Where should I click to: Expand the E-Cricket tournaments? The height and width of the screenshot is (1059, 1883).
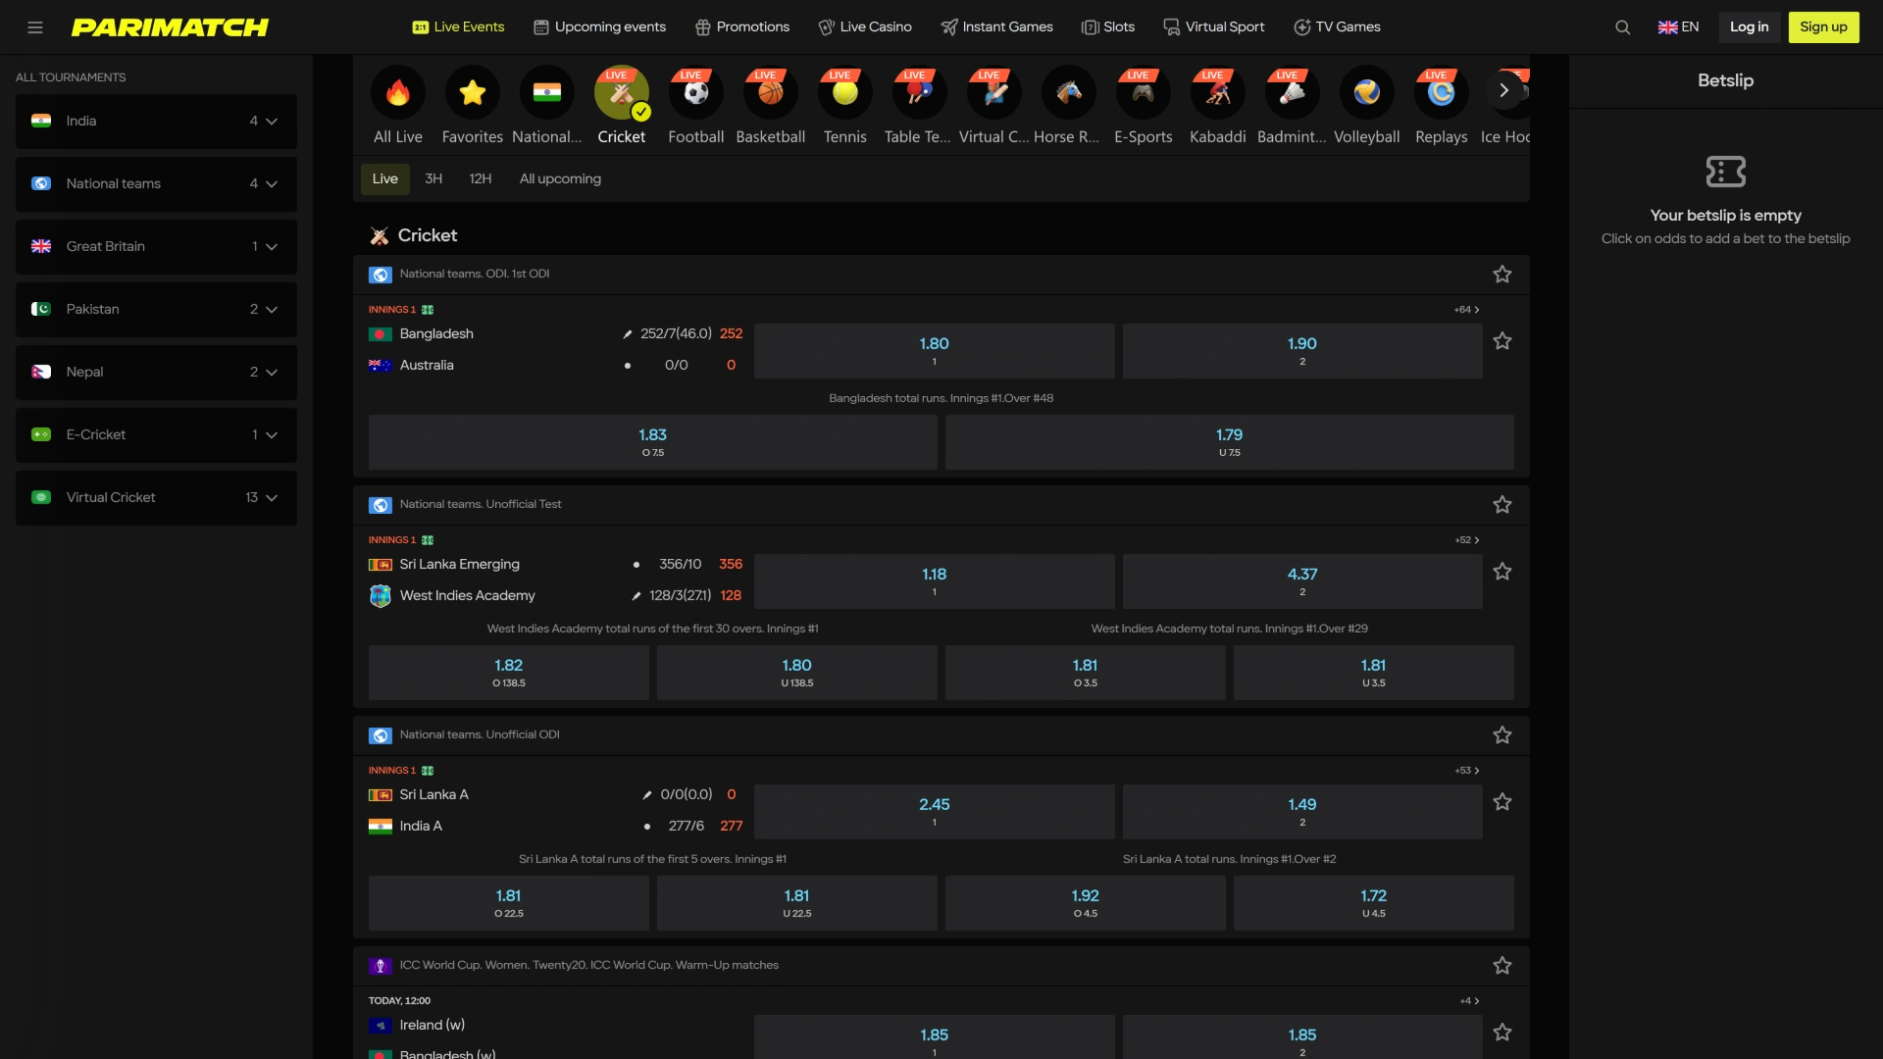[156, 435]
